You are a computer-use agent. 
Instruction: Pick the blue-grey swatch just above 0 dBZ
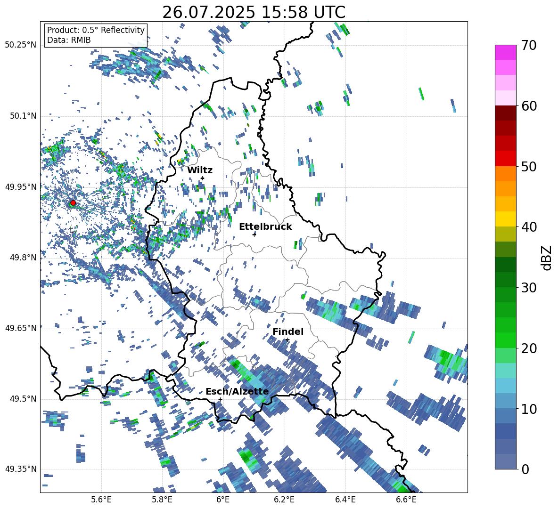coord(505,461)
